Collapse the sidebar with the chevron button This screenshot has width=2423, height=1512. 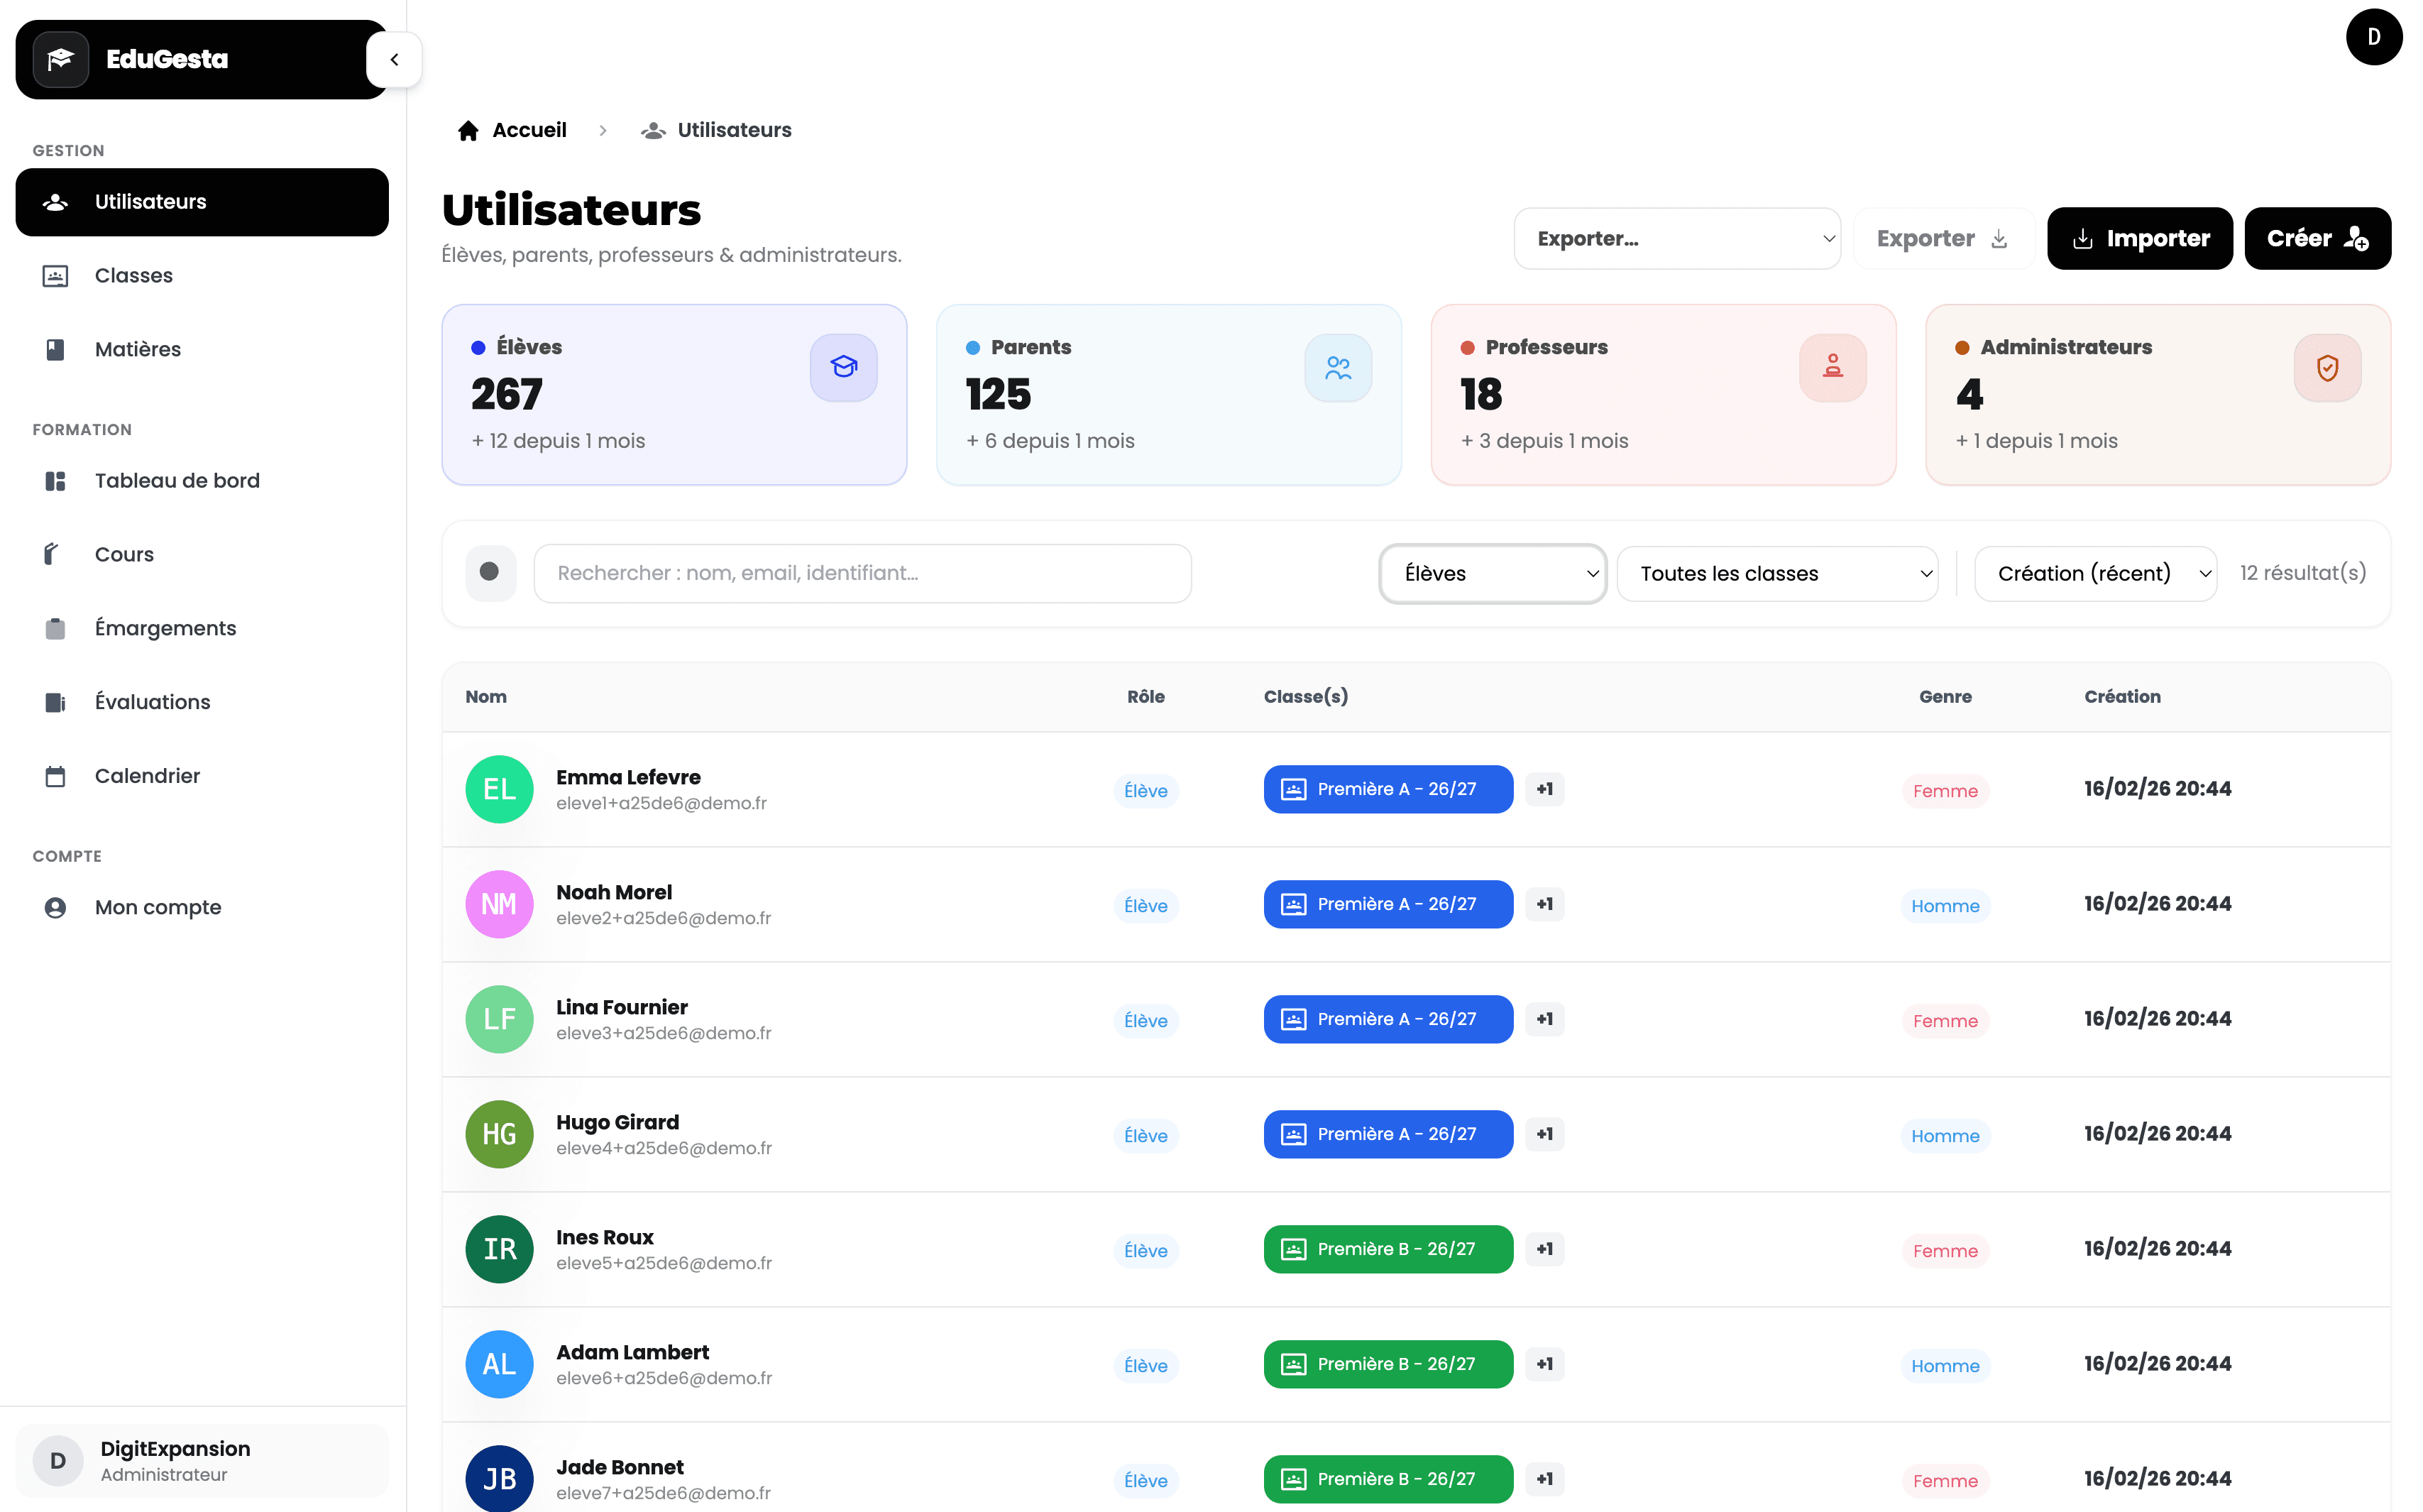coord(394,60)
